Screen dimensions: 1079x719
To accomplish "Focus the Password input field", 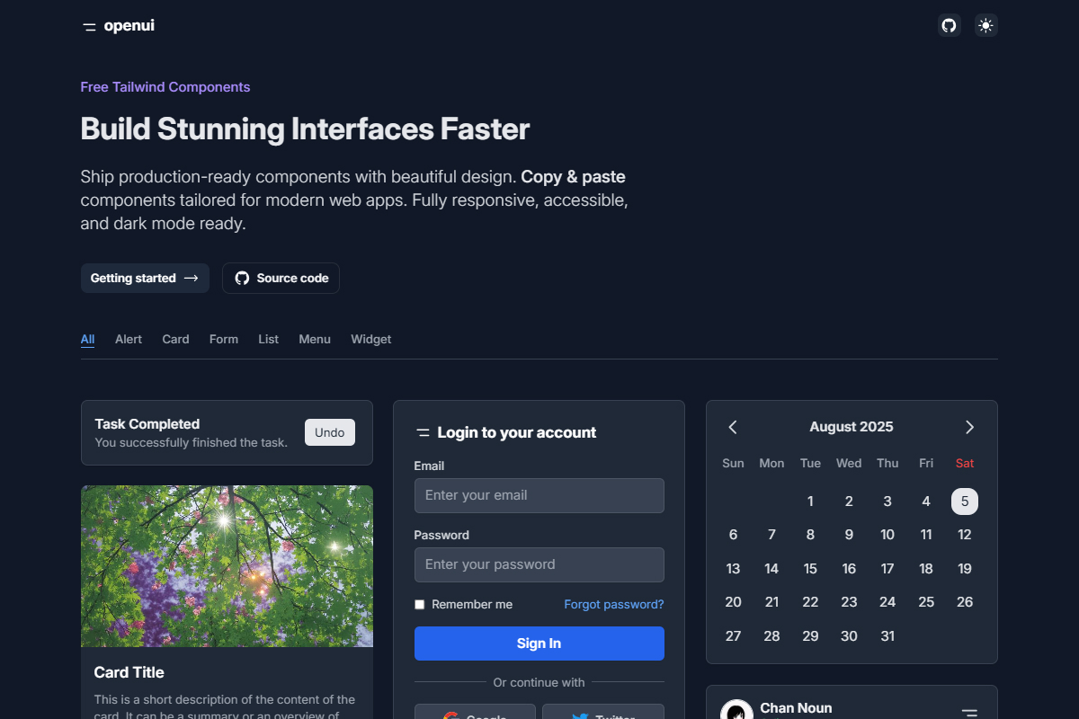I will tap(539, 564).
